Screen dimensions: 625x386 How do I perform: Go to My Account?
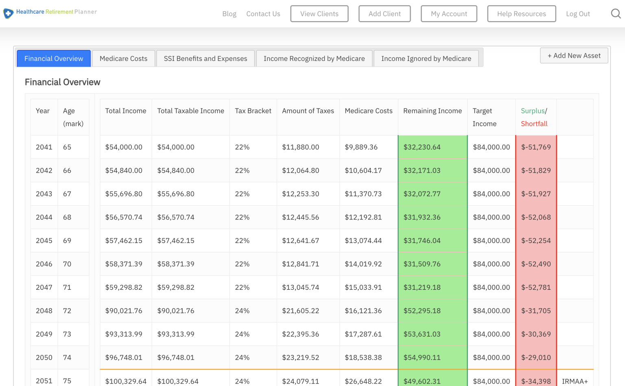pyautogui.click(x=449, y=14)
